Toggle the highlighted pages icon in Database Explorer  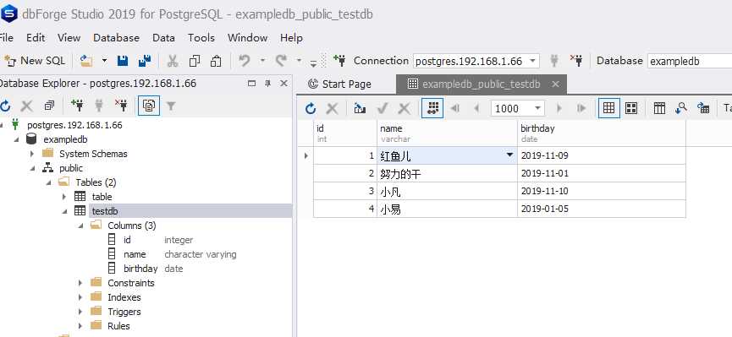(x=149, y=106)
